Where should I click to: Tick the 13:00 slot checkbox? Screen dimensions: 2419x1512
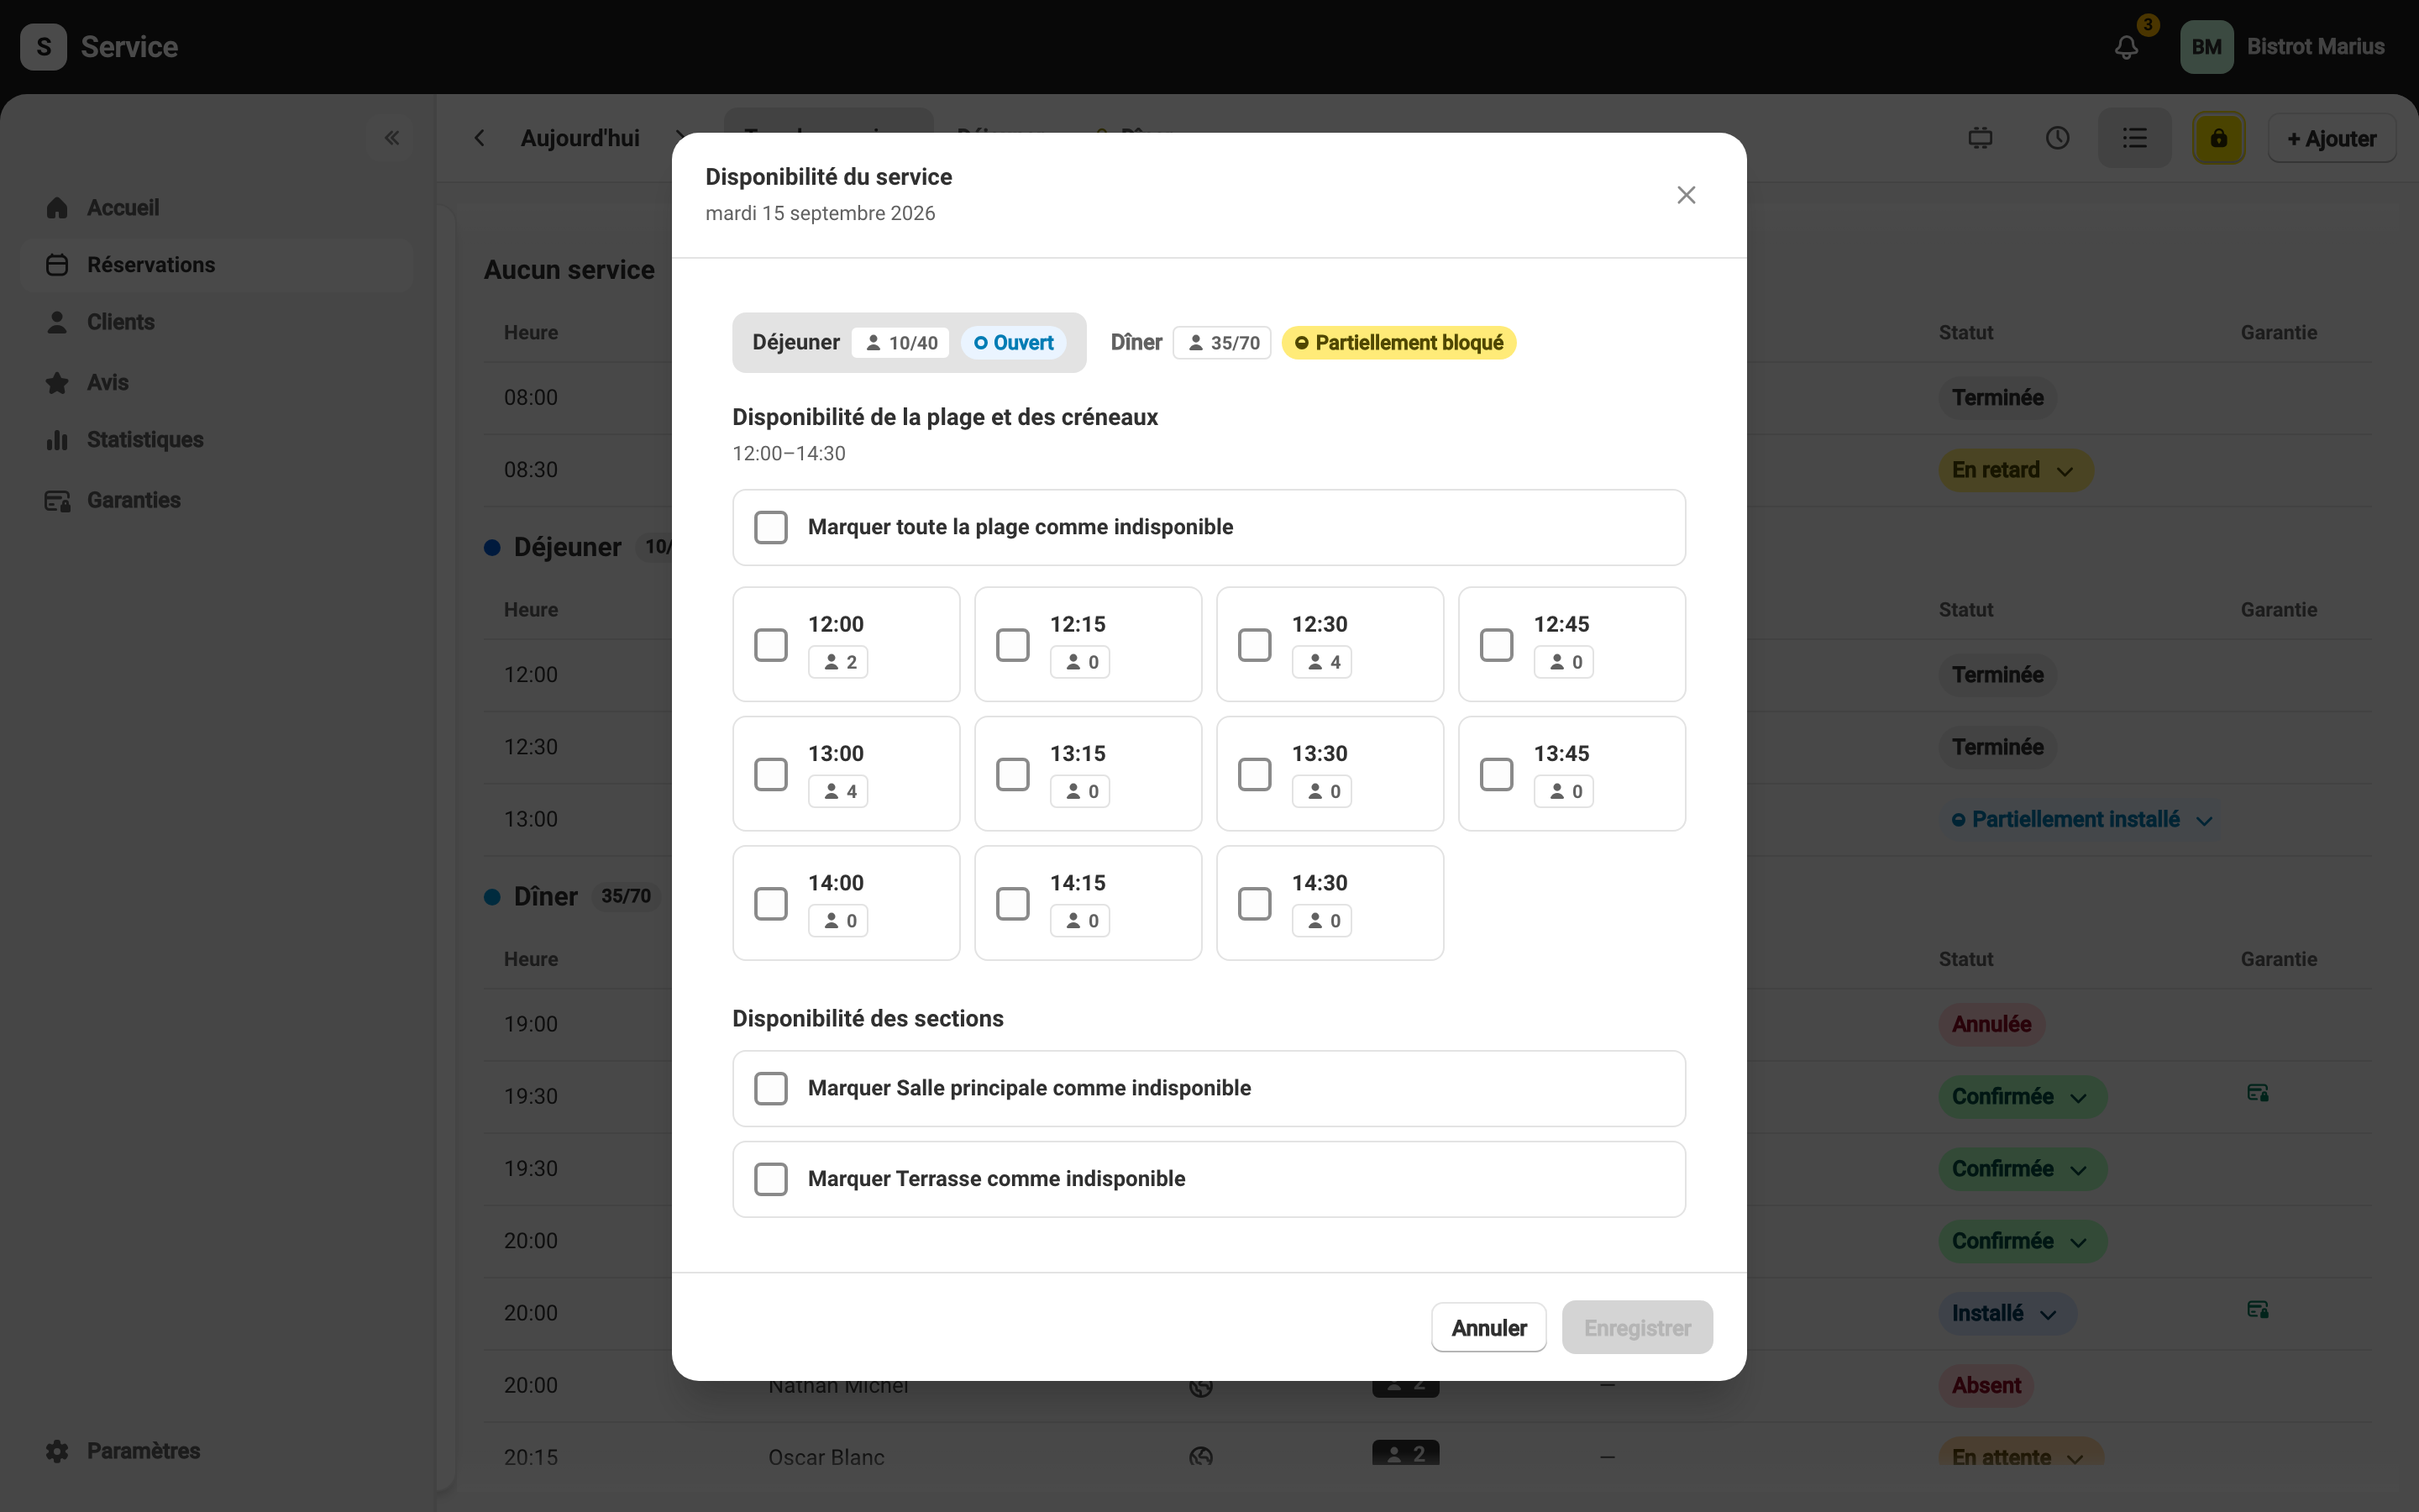[771, 774]
